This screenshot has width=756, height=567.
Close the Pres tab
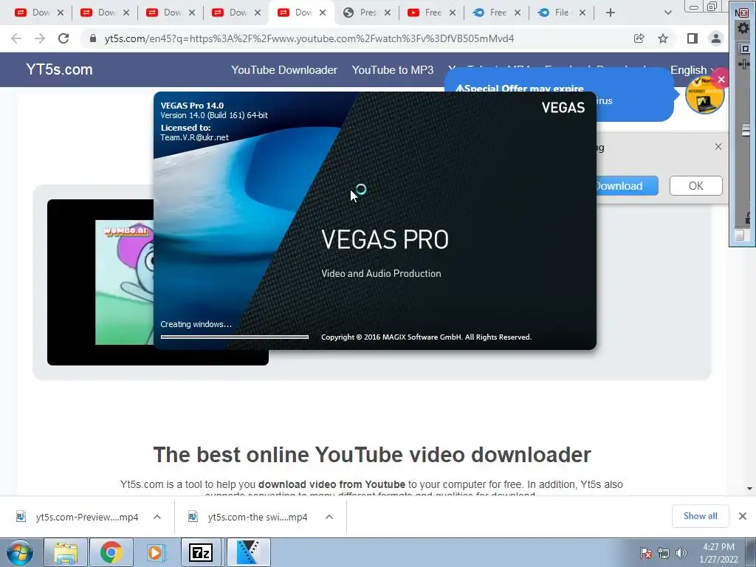[x=388, y=13]
